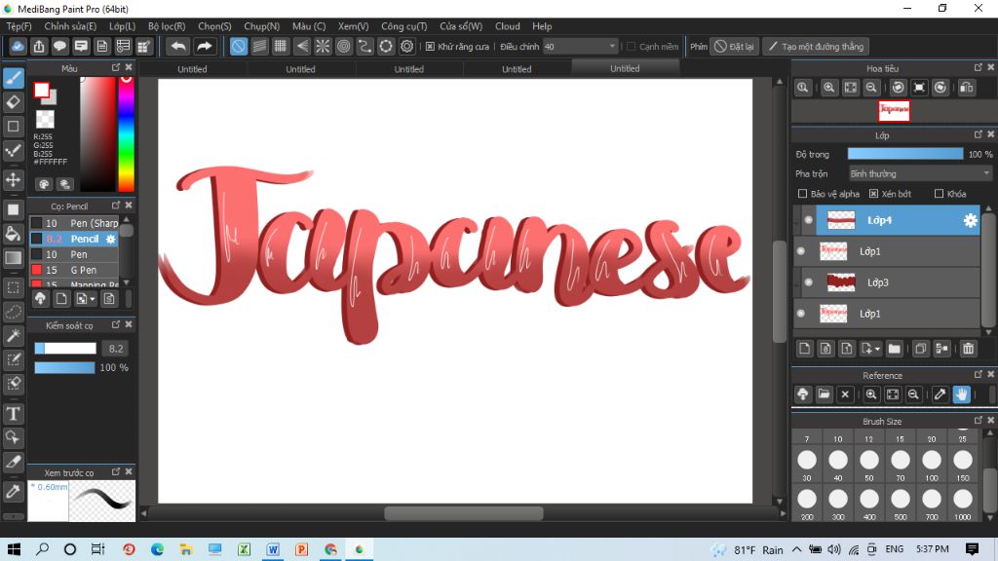The height and width of the screenshot is (561, 998).
Task: Hide the bottom Lớp1 layer
Action: pos(801,313)
